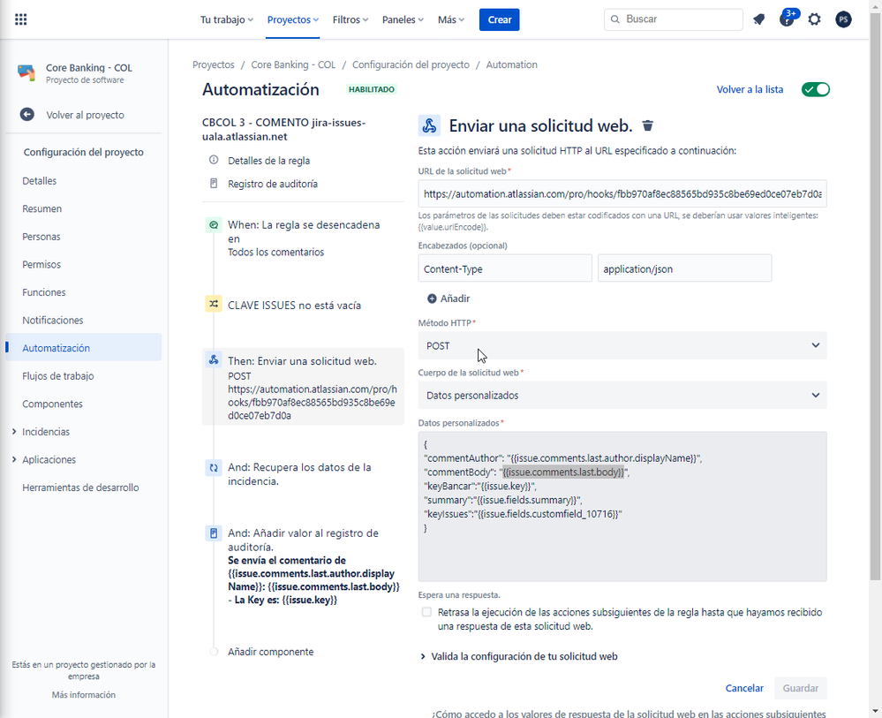Select the webhook icon in Then step

[214, 360]
